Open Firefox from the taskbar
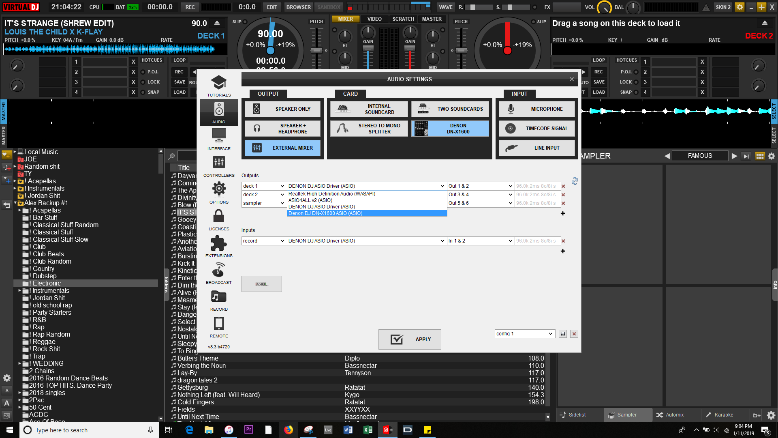This screenshot has width=778, height=438. click(x=289, y=430)
